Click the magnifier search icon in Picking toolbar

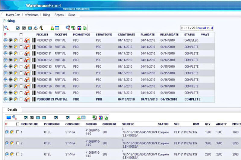click(6, 28)
